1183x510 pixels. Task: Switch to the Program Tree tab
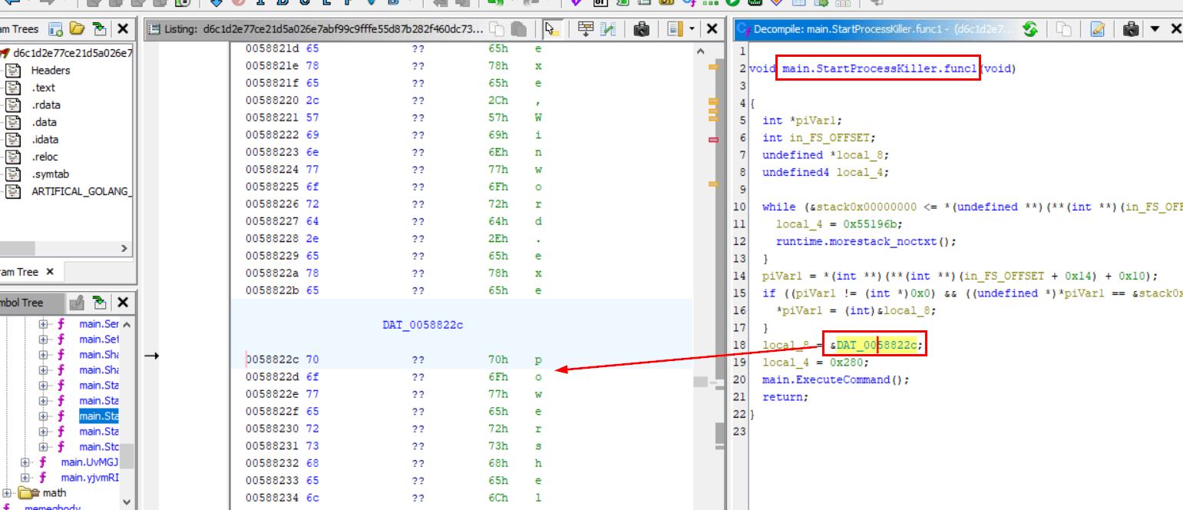19,272
